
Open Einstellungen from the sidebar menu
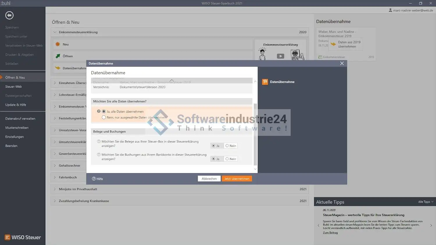click(15, 137)
